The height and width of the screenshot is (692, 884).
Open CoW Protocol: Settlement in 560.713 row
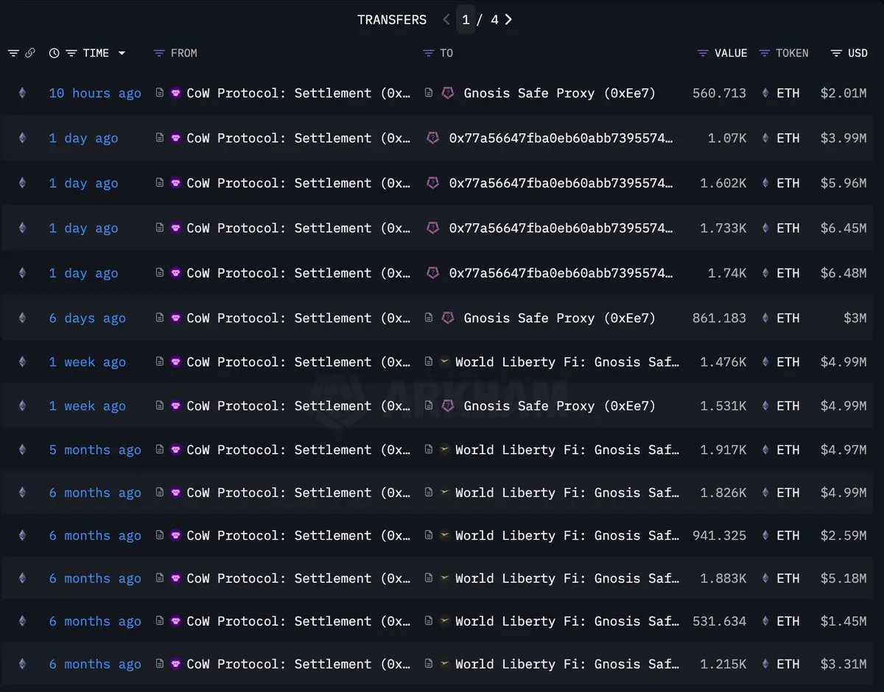298,93
